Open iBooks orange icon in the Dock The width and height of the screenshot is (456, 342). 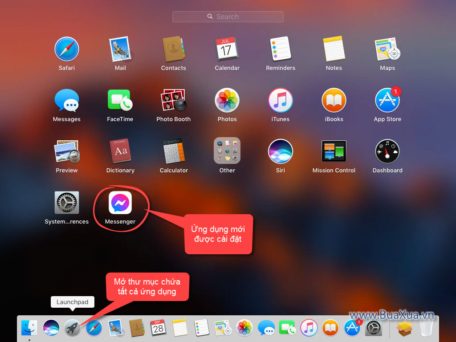pos(330,328)
